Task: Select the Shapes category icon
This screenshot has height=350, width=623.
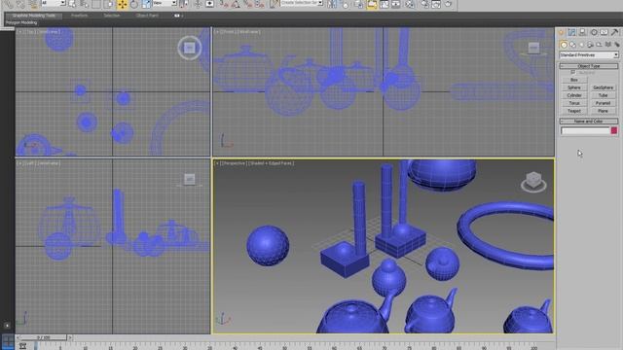Action: click(x=572, y=45)
